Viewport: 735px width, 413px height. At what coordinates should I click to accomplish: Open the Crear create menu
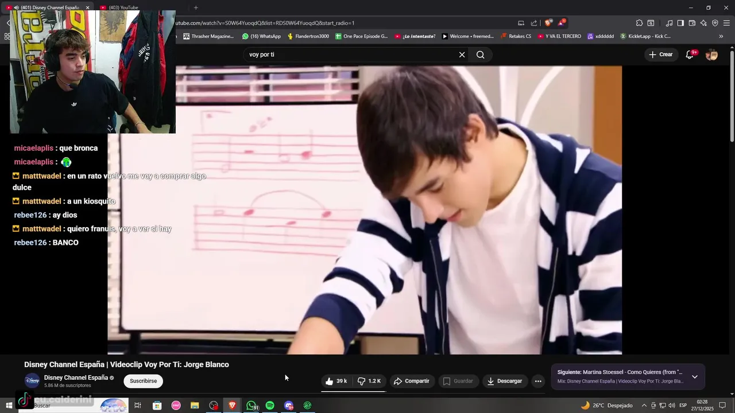(x=660, y=54)
